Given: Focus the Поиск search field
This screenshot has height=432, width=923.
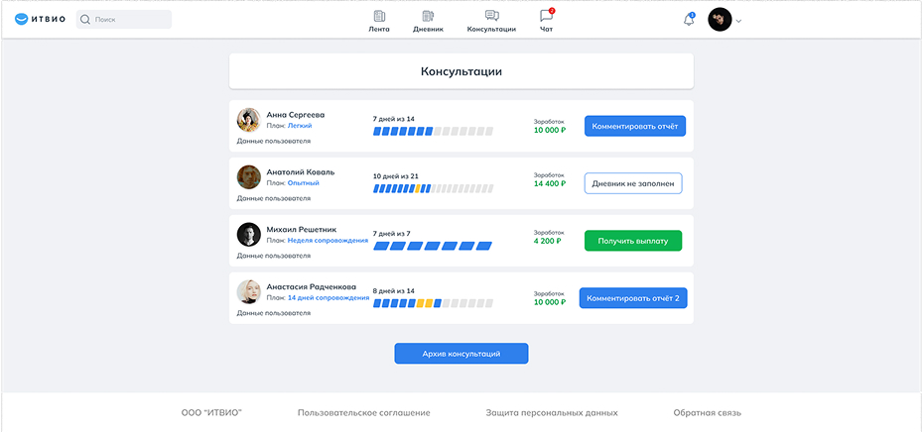Looking at the screenshot, I should point(124,20).
